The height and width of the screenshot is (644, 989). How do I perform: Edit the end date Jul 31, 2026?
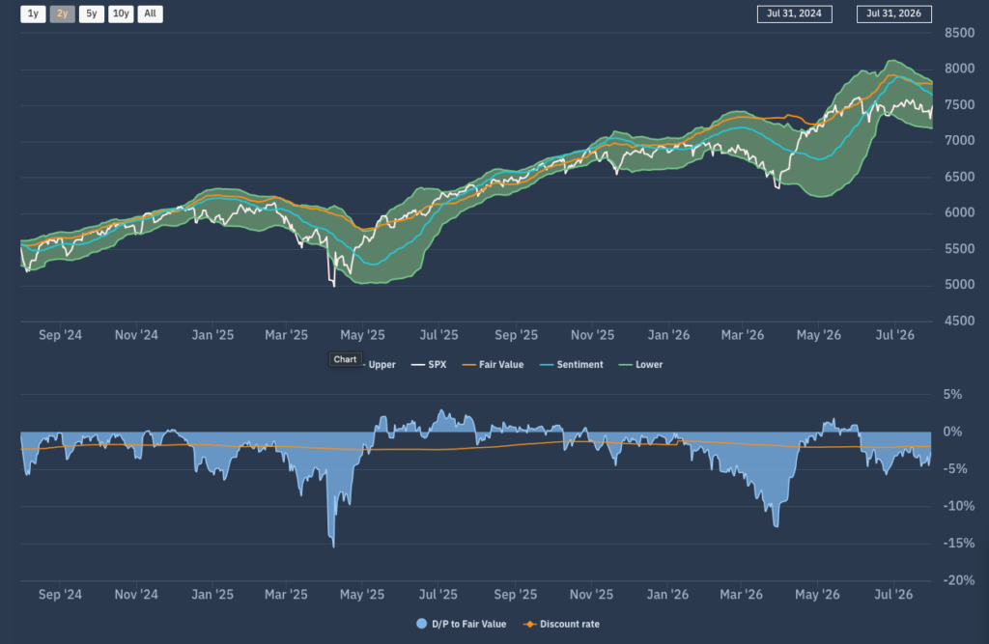click(893, 14)
